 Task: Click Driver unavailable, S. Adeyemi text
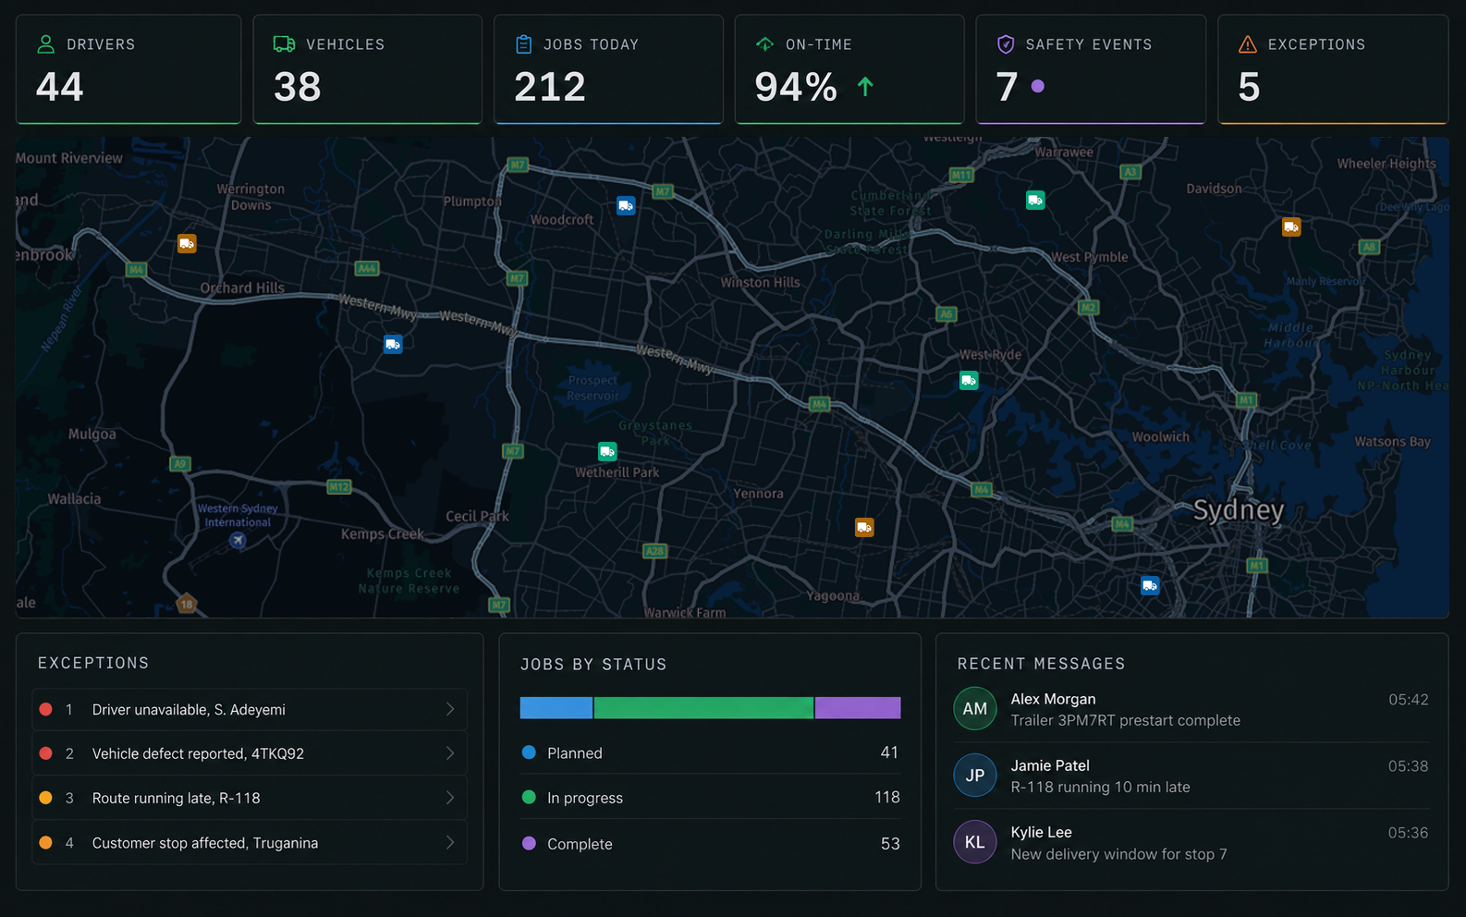(x=189, y=710)
